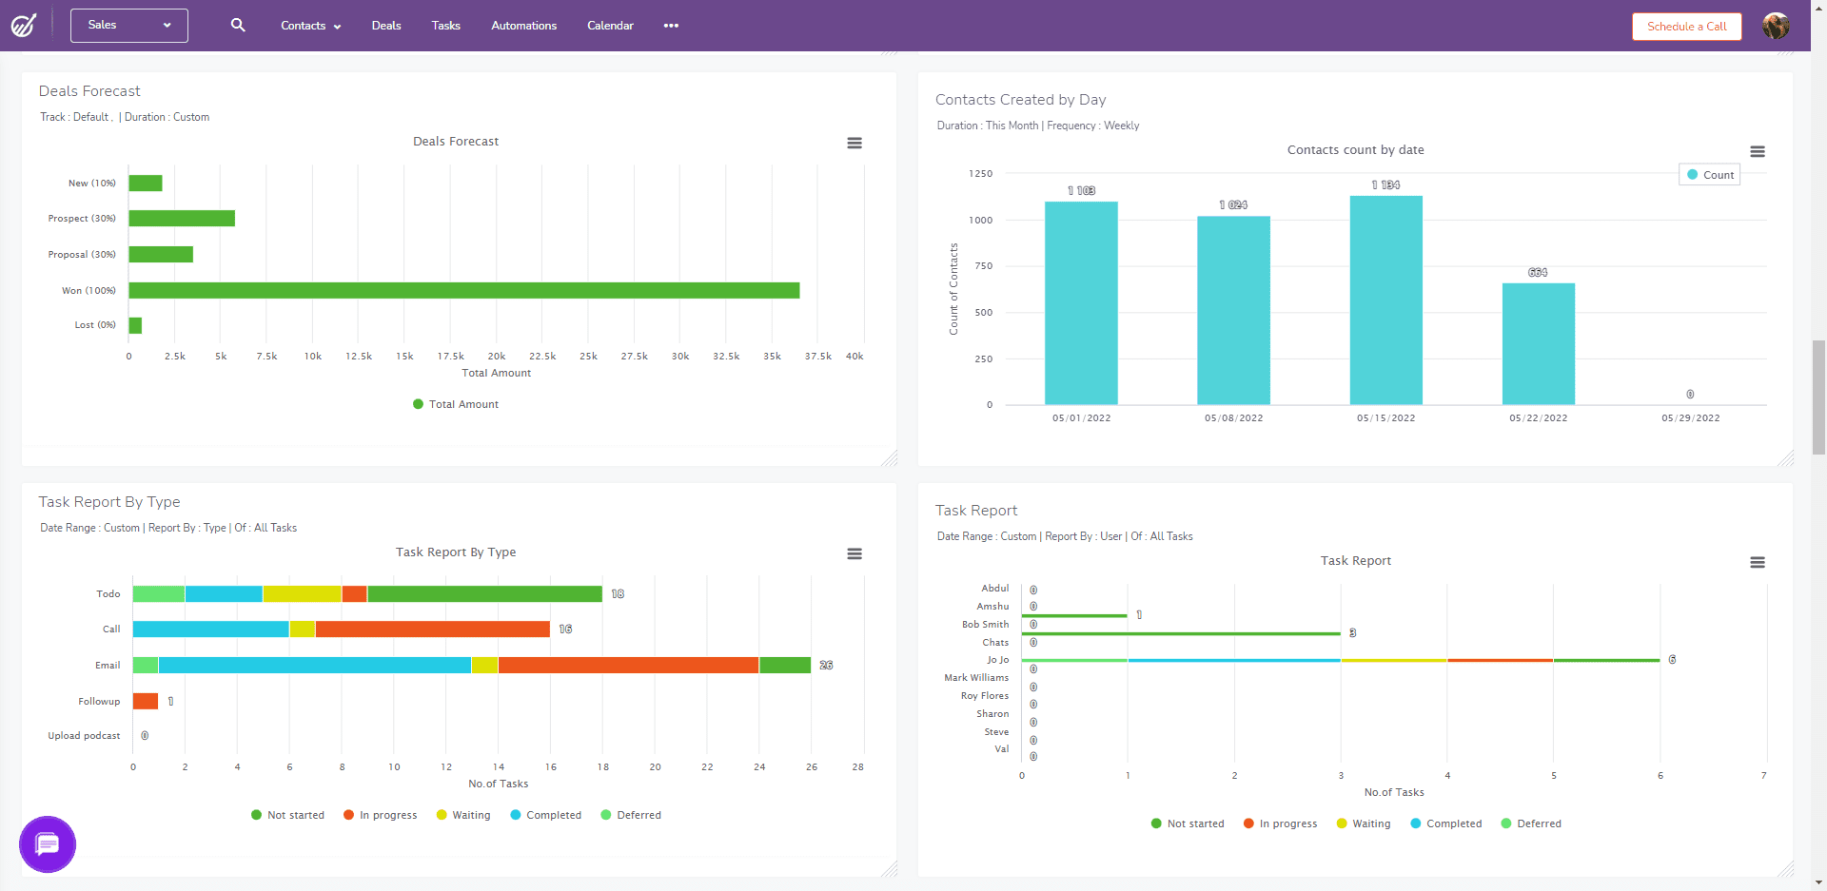Select the blue Completed segment of Email bar
Screen dimensions: 1827x891
point(315,666)
